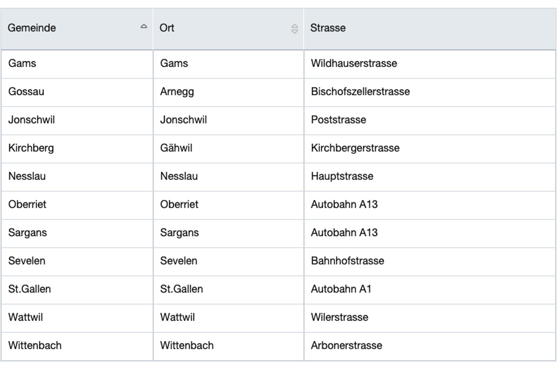Click the Ort column header label
The image size is (558, 372).
pos(167,28)
